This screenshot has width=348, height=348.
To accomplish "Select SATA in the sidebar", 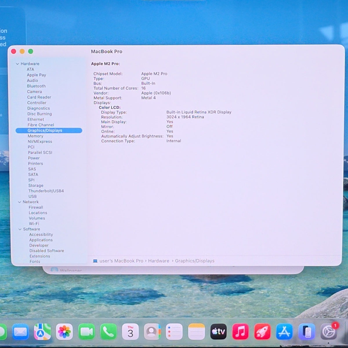I will coord(33,175).
